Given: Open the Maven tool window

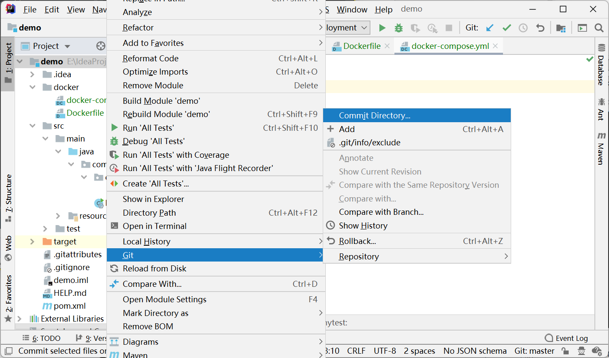Looking at the screenshot, I should [x=601, y=148].
